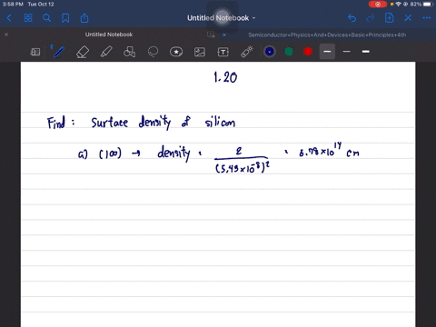The image size is (436, 327).
Task: Tap the screen recording indicator
Action: [378, 5]
